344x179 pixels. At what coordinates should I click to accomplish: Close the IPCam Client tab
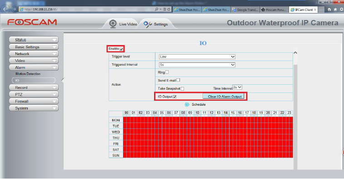pos(315,10)
